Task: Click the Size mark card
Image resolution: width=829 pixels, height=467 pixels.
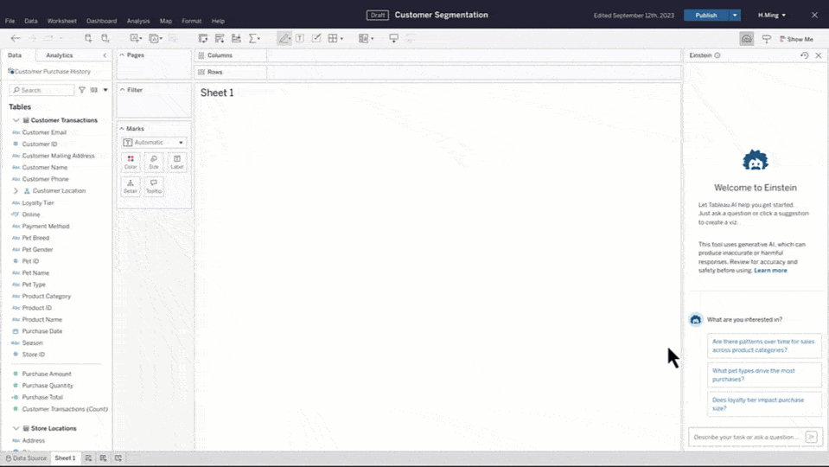Action: (154, 162)
